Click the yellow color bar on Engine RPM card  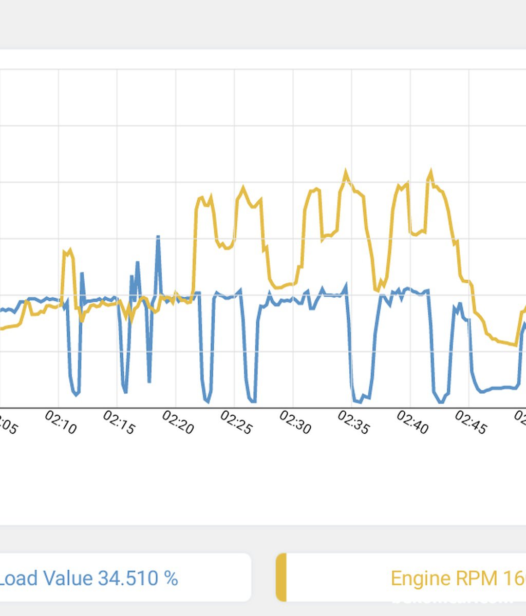(281, 577)
